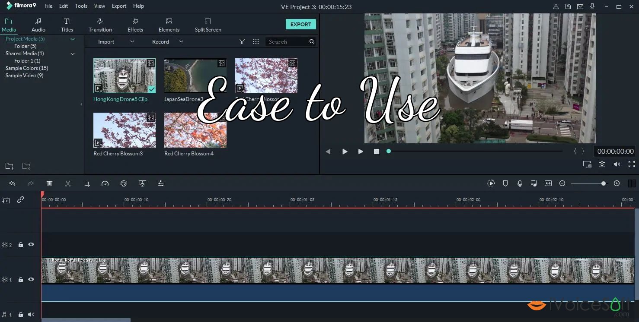Switch to the Transition tab
This screenshot has width=639, height=322.
(100, 24)
